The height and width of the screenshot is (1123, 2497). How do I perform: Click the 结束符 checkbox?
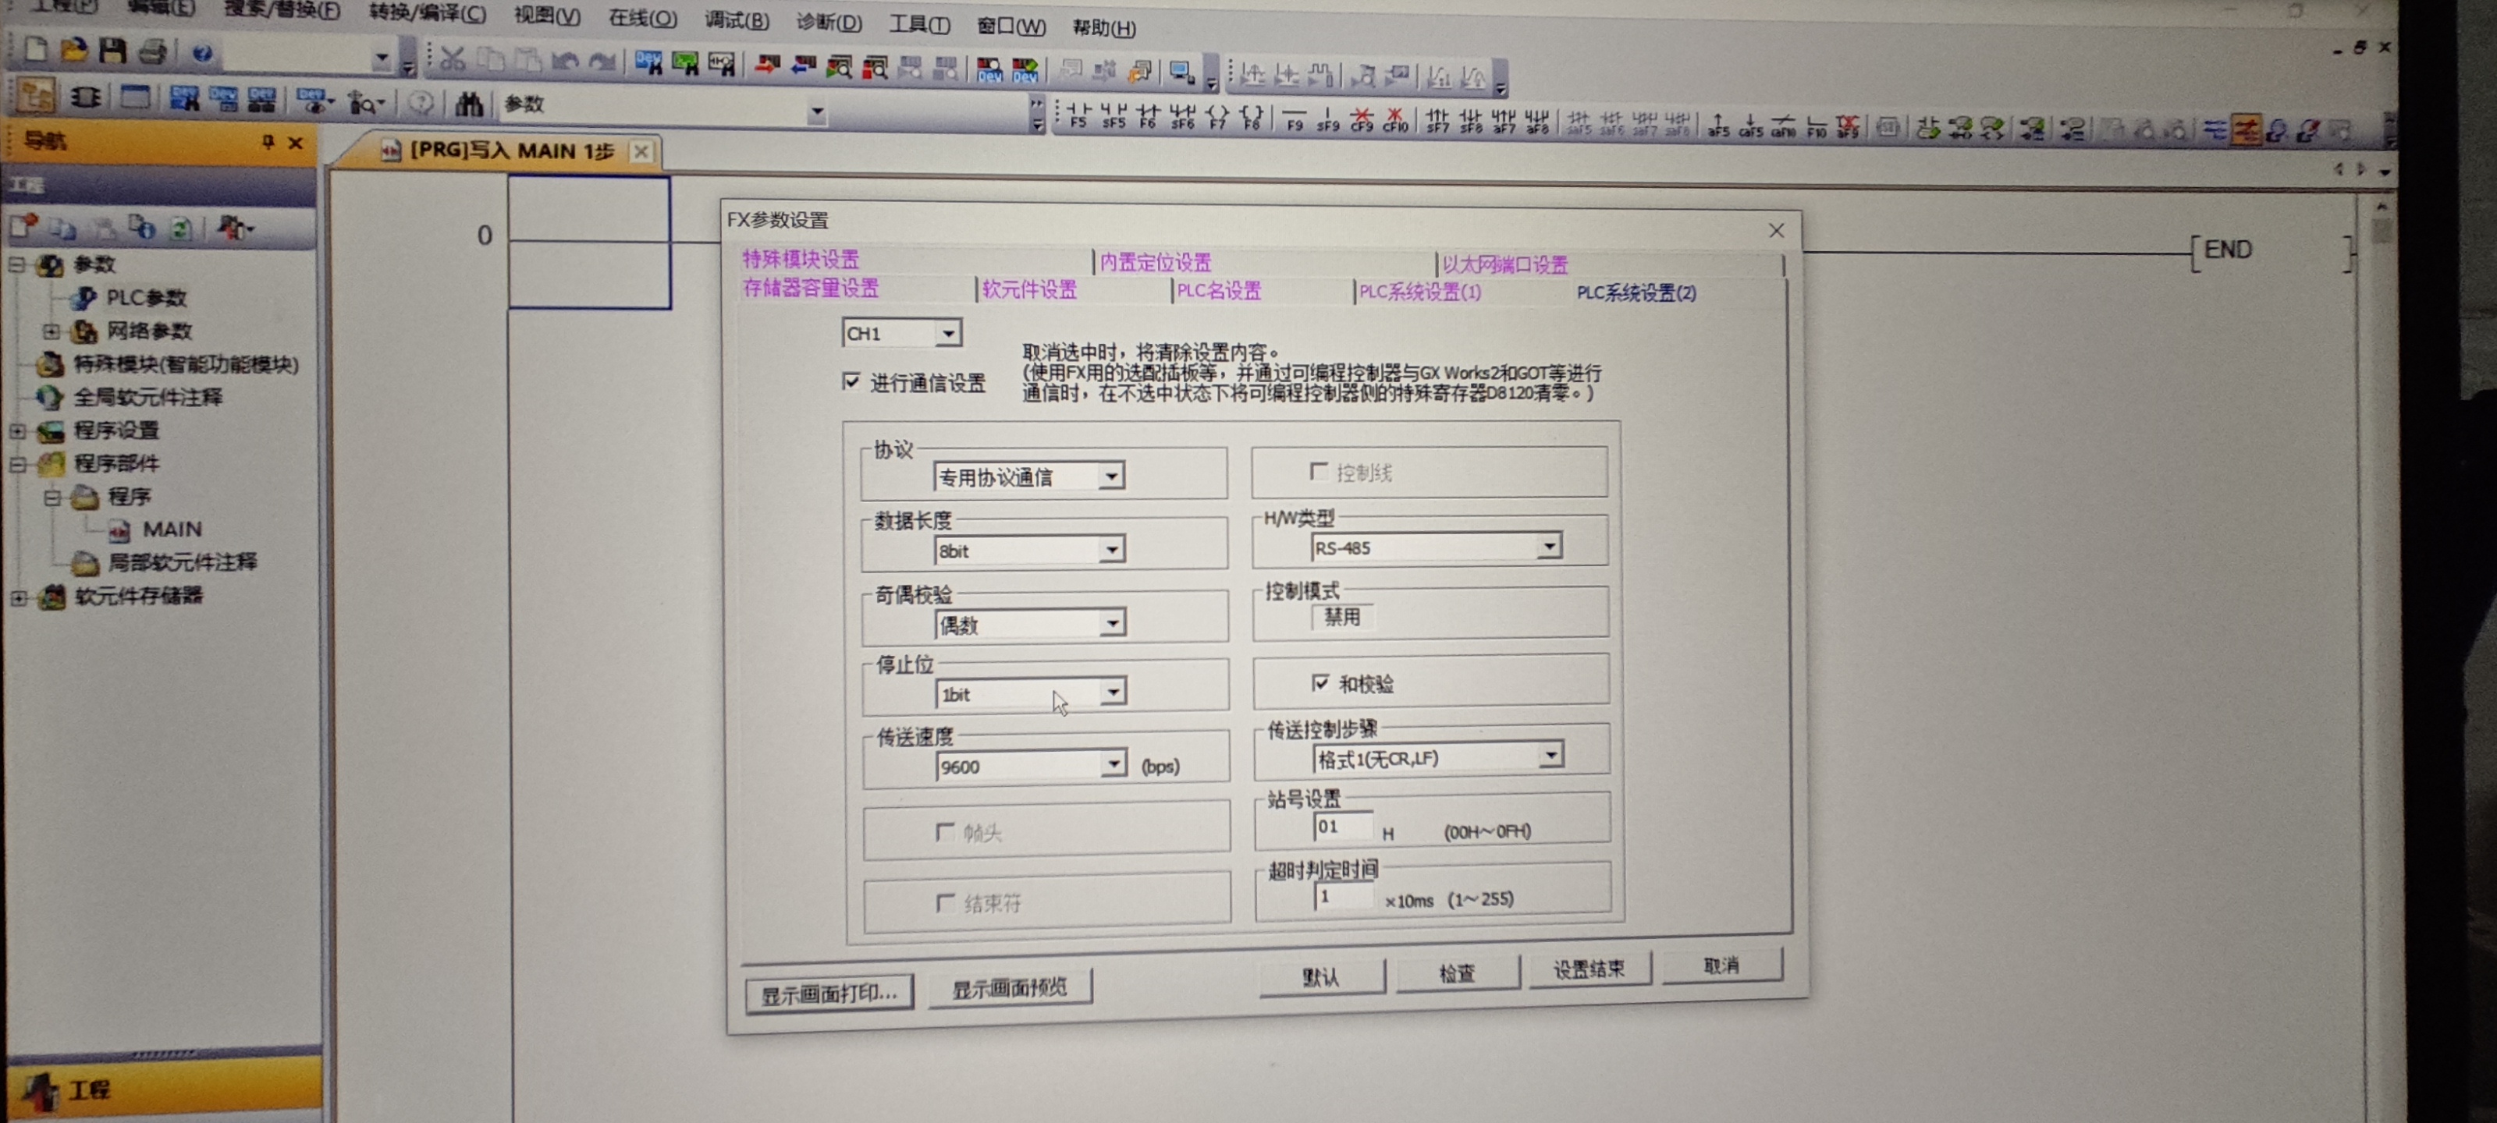click(946, 902)
